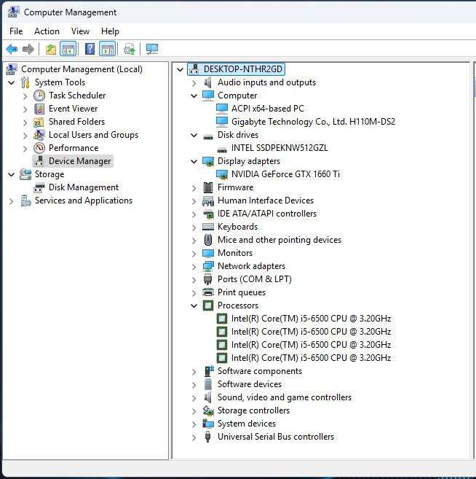
Task: Open the Action menu
Action: tap(47, 31)
